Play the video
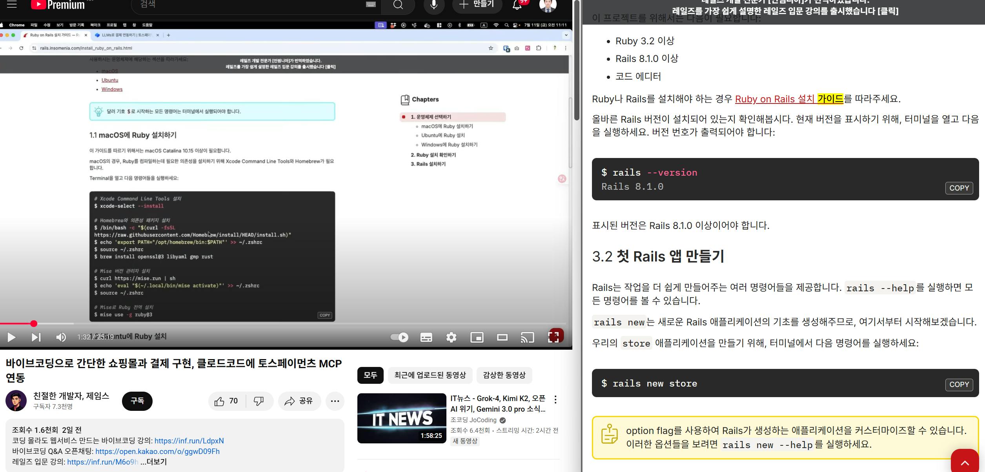 [11, 337]
